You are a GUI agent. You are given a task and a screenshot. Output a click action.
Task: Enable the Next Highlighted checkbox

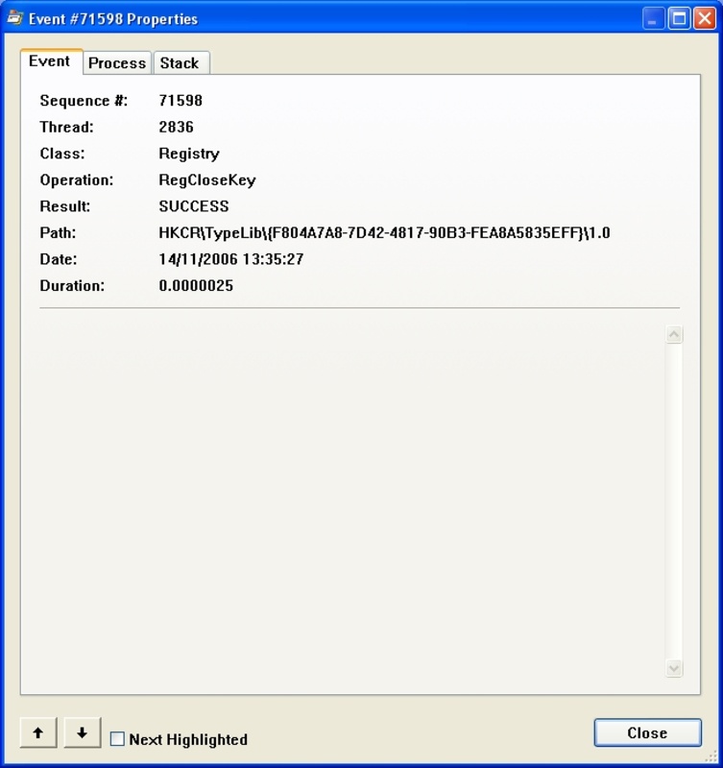pyautogui.click(x=117, y=738)
